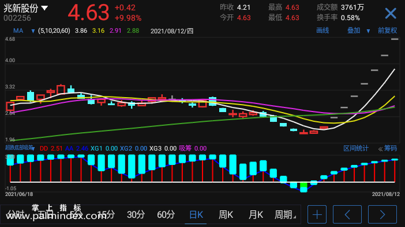Image resolution: width=405 pixels, height=227 pixels.
Task: Click the stock name 兆新股份
Action: pyautogui.click(x=21, y=9)
